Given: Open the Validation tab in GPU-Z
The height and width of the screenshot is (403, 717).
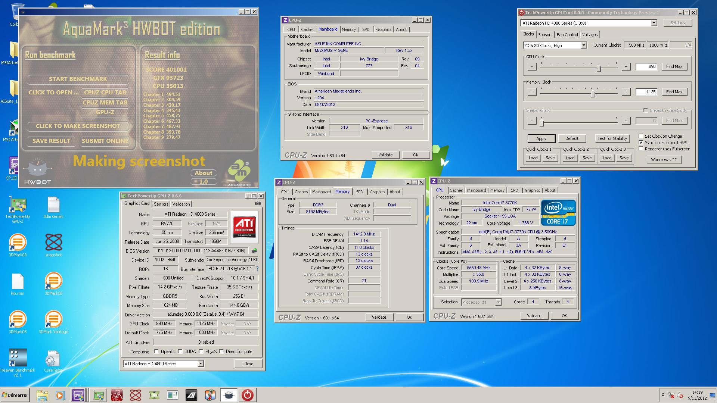Looking at the screenshot, I should [x=181, y=204].
